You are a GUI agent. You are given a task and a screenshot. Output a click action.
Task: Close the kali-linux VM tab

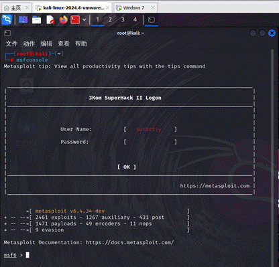coord(107,8)
